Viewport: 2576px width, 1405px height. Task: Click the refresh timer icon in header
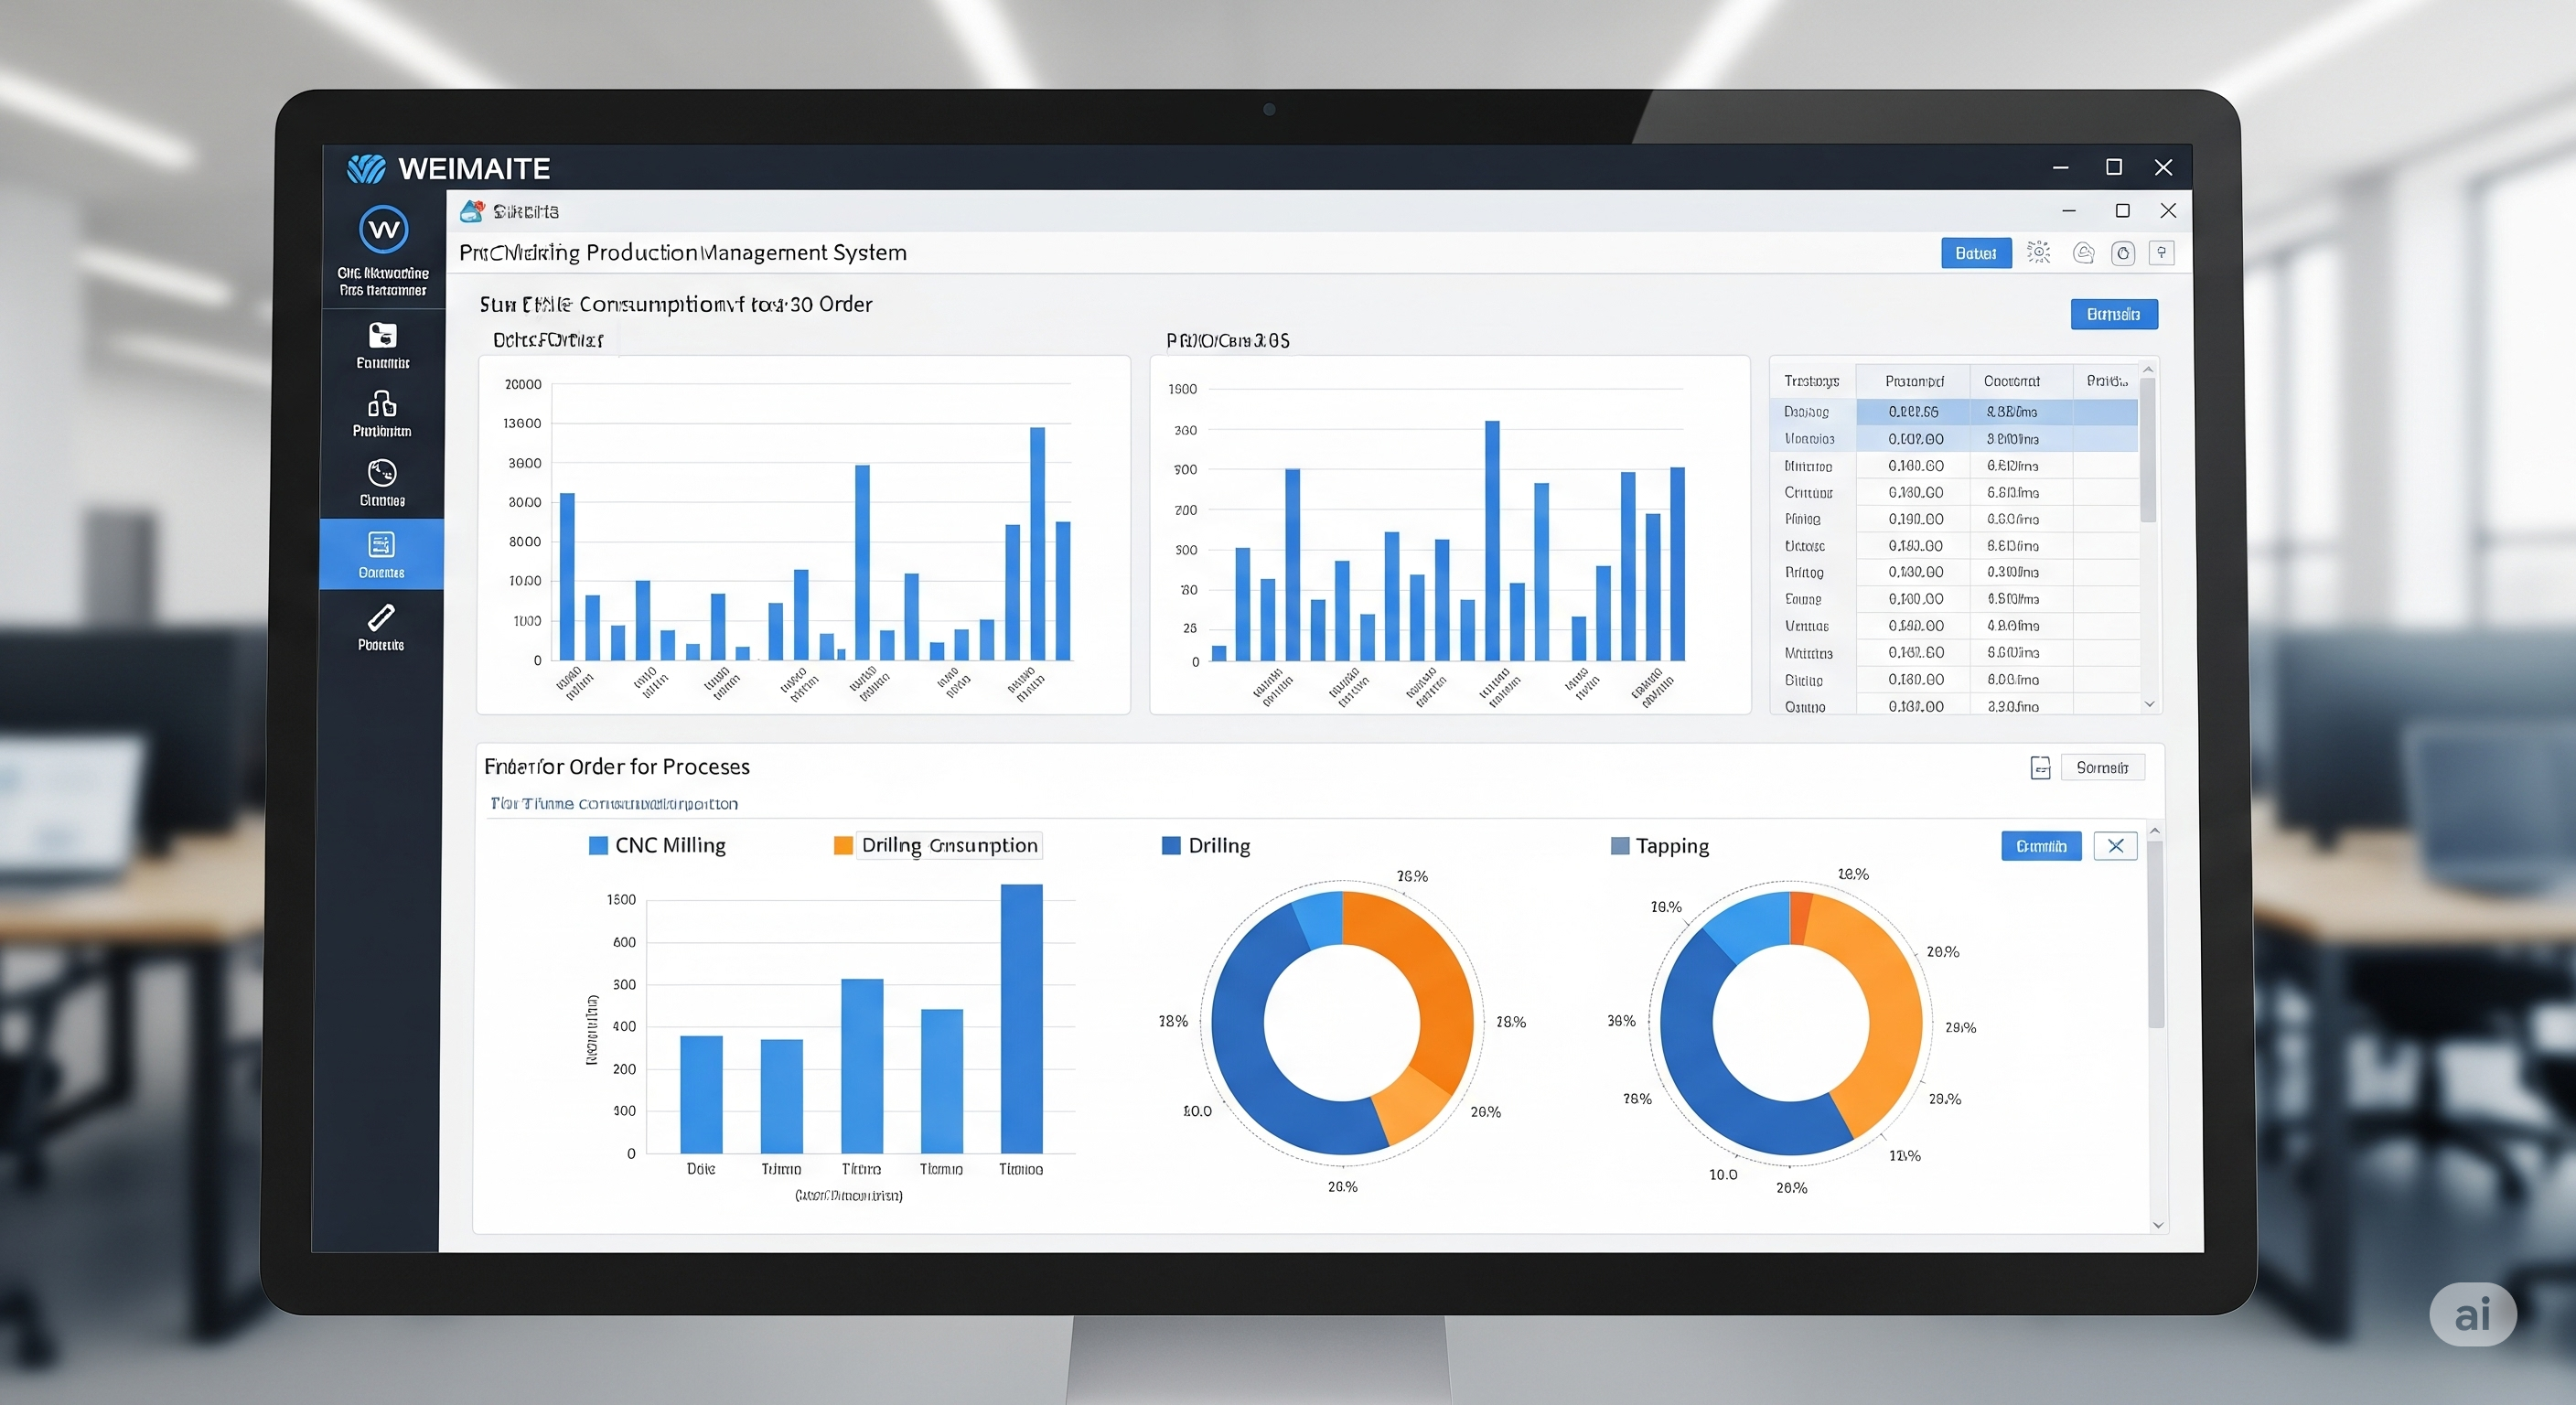2122,253
